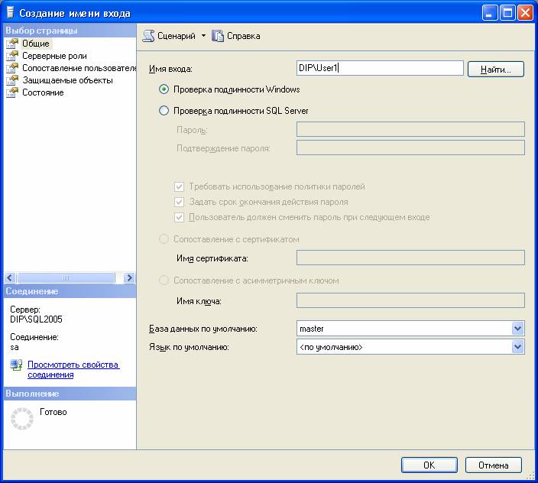Open the Серверные роли page
This screenshot has width=538, height=483.
point(54,56)
